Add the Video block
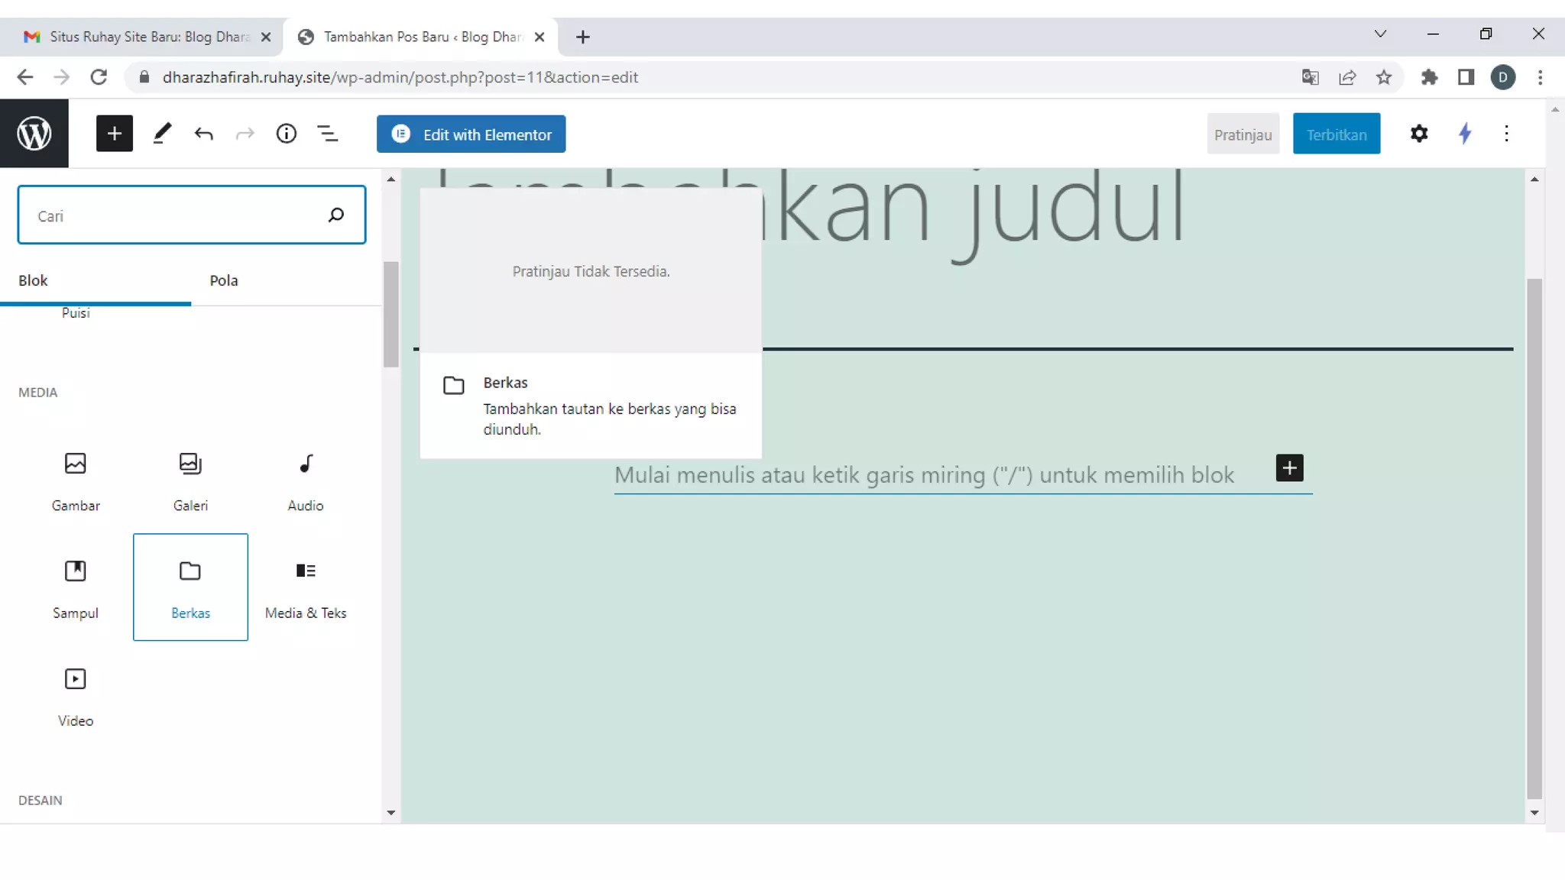The image size is (1565, 880). pyautogui.click(x=76, y=695)
